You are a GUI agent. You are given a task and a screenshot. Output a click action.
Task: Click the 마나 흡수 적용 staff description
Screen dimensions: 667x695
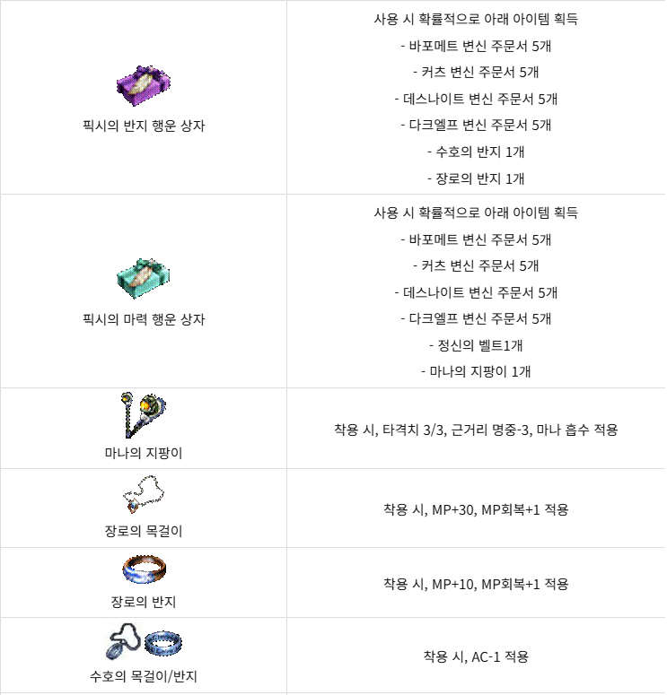click(577, 430)
